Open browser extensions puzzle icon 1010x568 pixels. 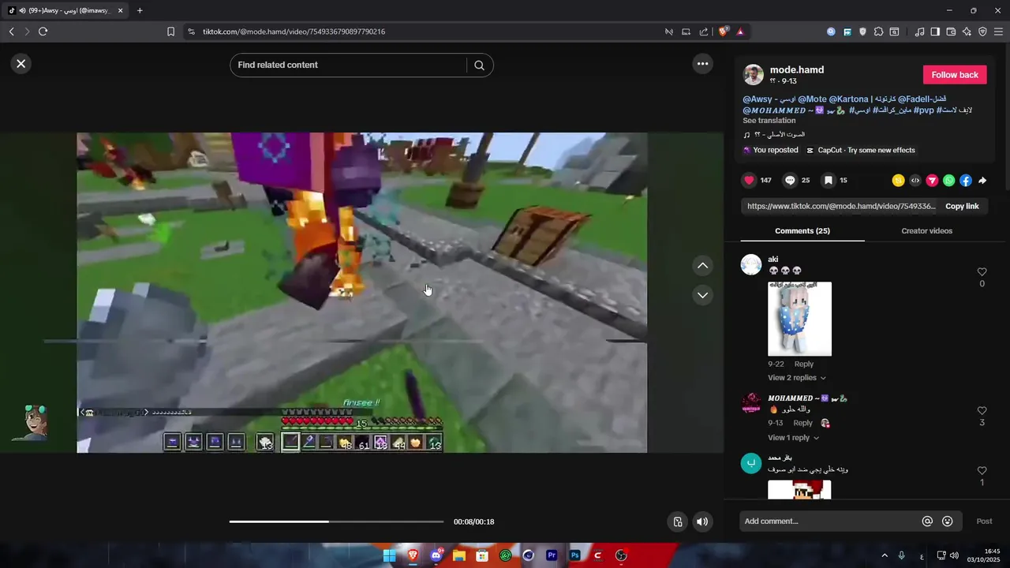point(878,32)
